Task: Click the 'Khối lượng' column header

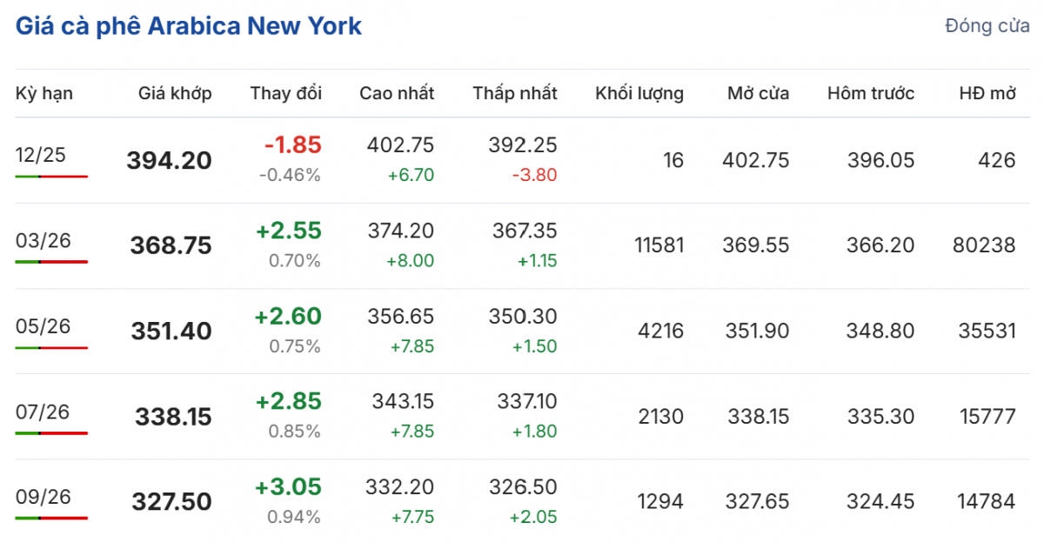Action: 639,93
